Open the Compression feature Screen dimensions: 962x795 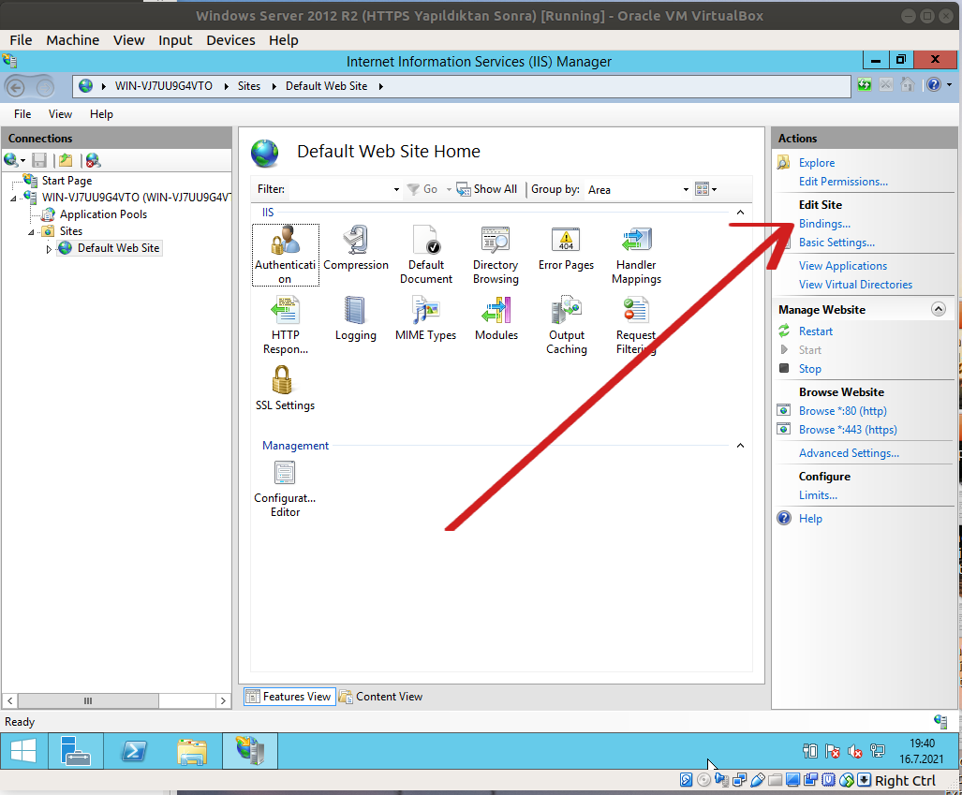[x=356, y=248]
